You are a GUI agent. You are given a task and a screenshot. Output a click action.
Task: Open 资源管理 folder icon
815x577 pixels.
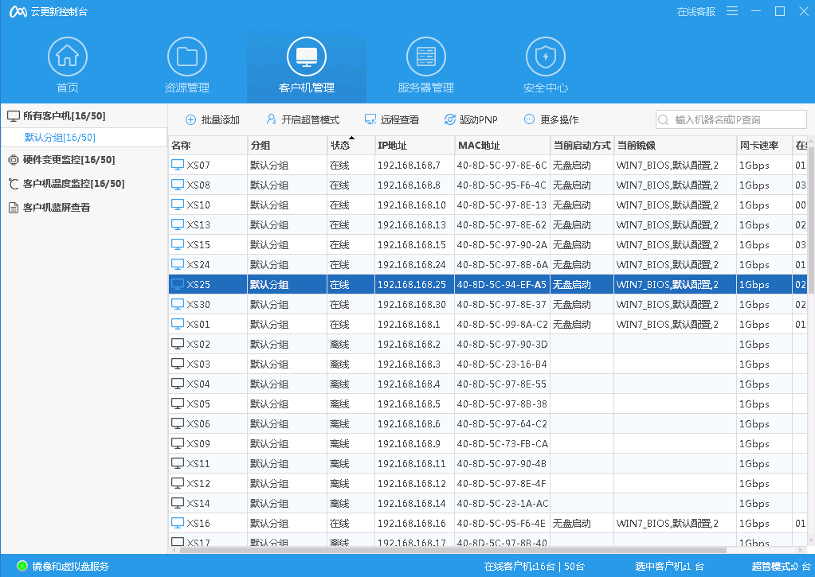point(187,56)
